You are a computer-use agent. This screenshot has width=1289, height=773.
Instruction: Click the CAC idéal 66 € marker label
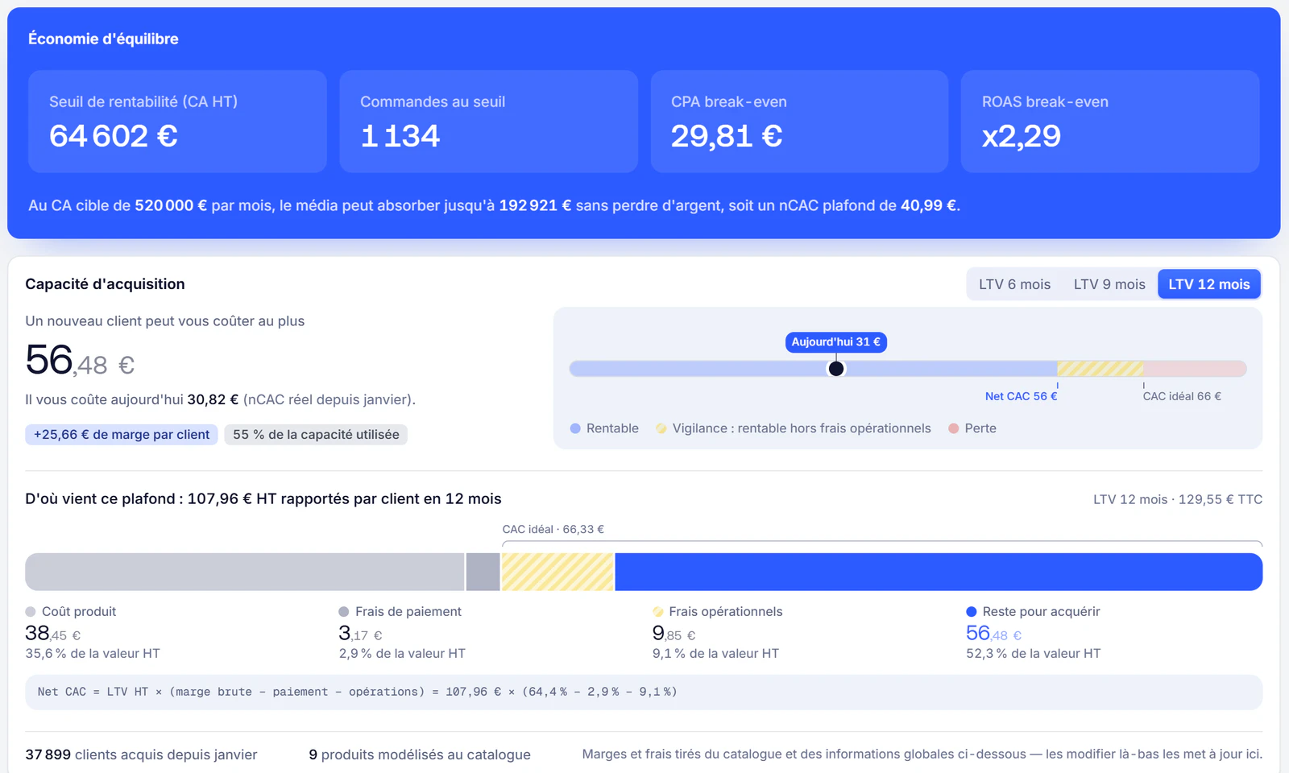click(x=1182, y=396)
